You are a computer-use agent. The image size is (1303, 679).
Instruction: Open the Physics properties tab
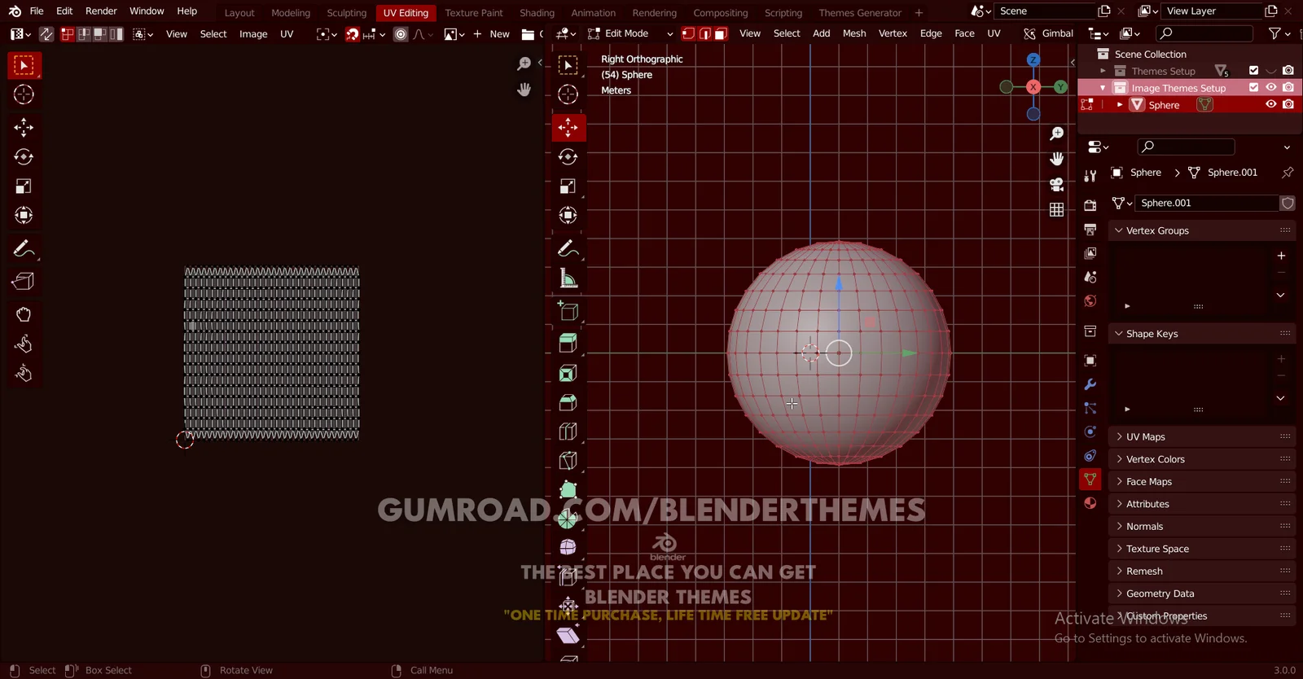1090,432
